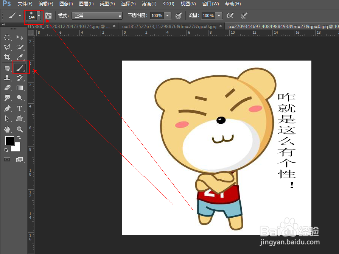Image resolution: width=339 pixels, height=254 pixels.
Task: Click the ruler origin corner box
Action: [31, 33]
